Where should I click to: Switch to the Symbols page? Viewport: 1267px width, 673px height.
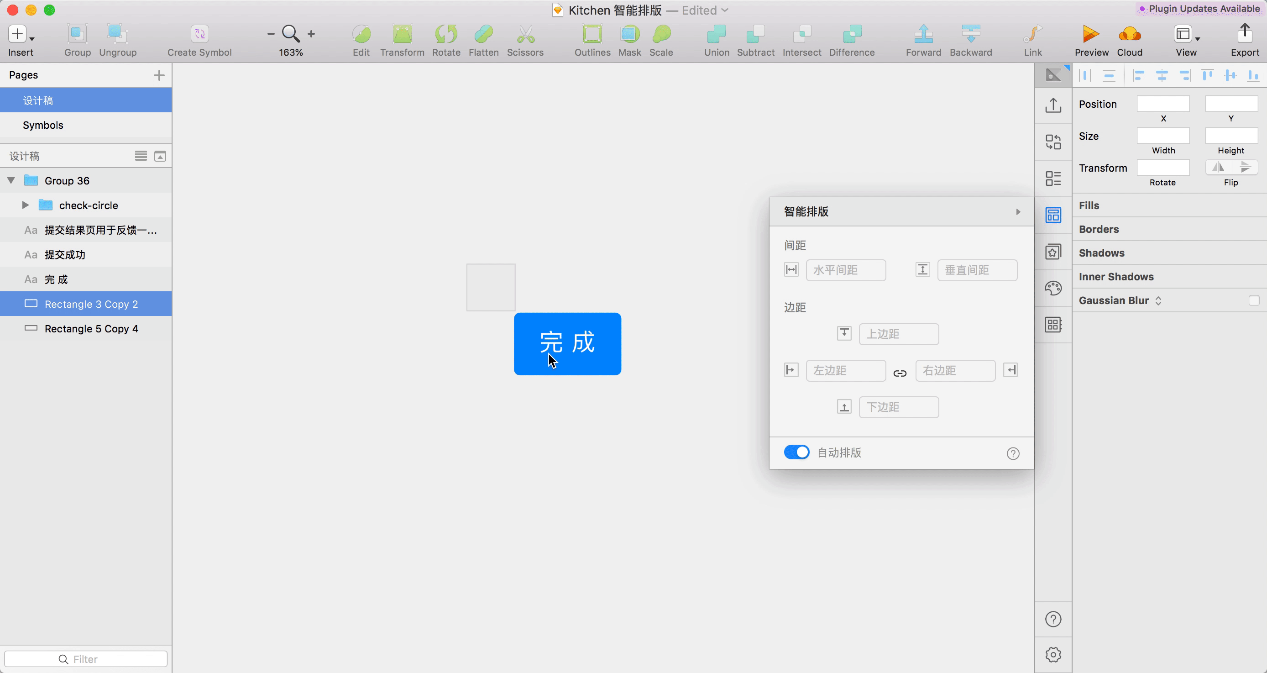[43, 125]
